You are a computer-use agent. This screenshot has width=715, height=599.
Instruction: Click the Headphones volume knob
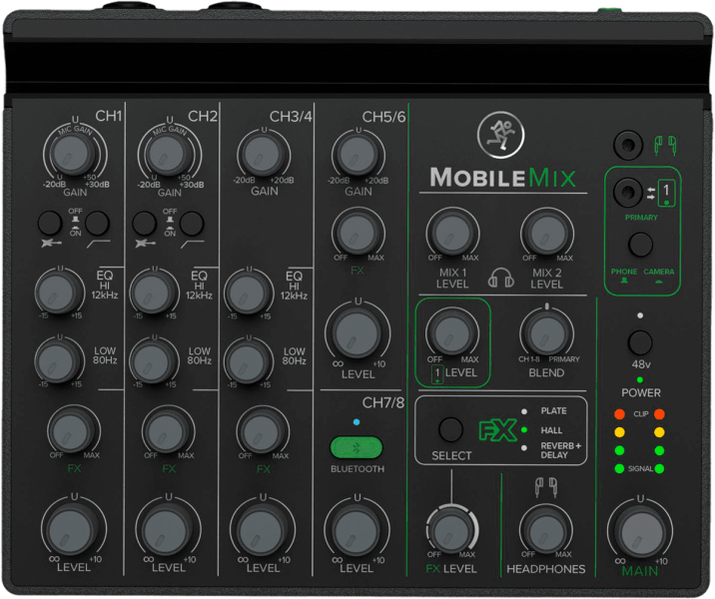click(x=545, y=529)
